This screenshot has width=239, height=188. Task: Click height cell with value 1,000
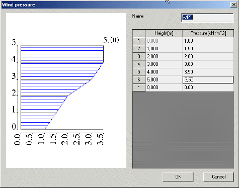[164, 49]
